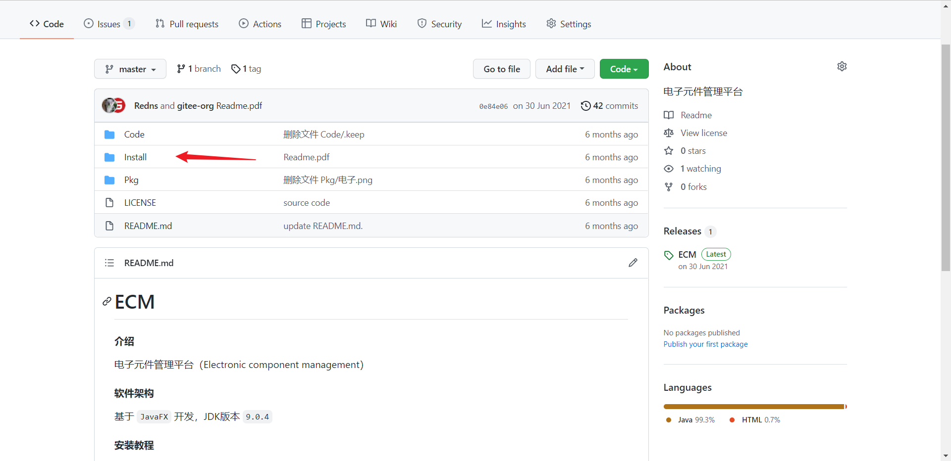Click the Go to file button
This screenshot has height=461, width=951.
point(501,69)
